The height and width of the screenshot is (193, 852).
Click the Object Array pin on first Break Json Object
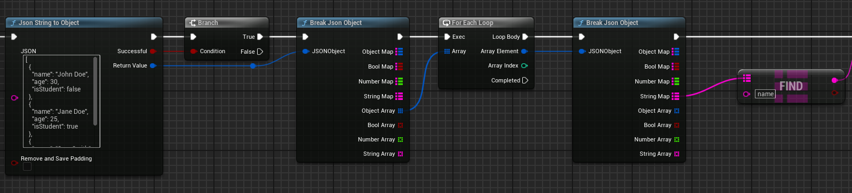click(x=400, y=111)
